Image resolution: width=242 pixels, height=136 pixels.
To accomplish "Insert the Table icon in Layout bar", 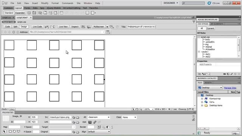I will coord(61,13).
